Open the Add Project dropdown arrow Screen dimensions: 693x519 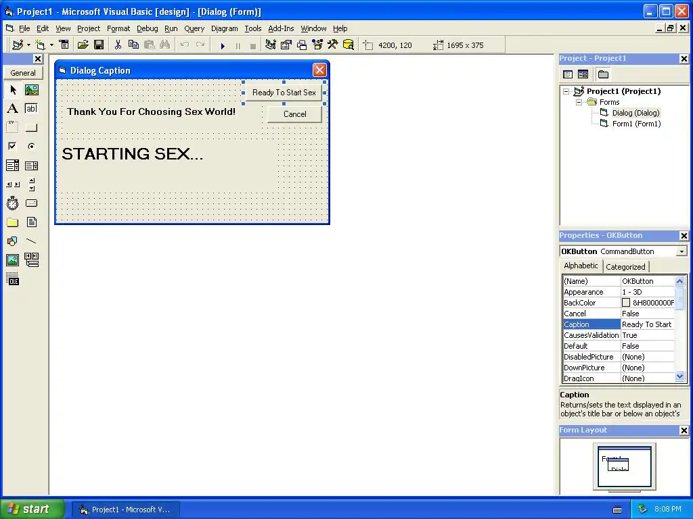[x=28, y=45]
